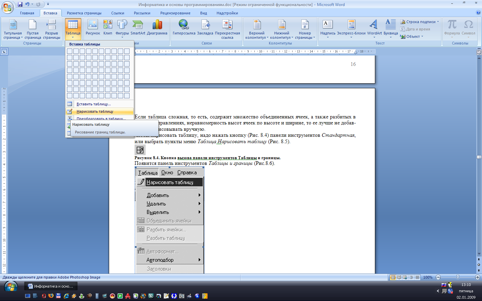The image size is (482, 301).
Task: Insert a cover page (Титульная страница)
Action: pyautogui.click(x=13, y=30)
